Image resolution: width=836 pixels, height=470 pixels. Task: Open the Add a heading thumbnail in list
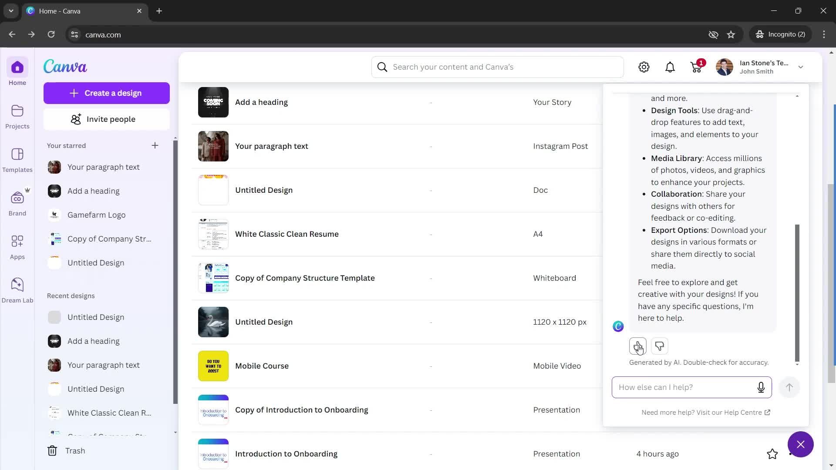click(213, 102)
